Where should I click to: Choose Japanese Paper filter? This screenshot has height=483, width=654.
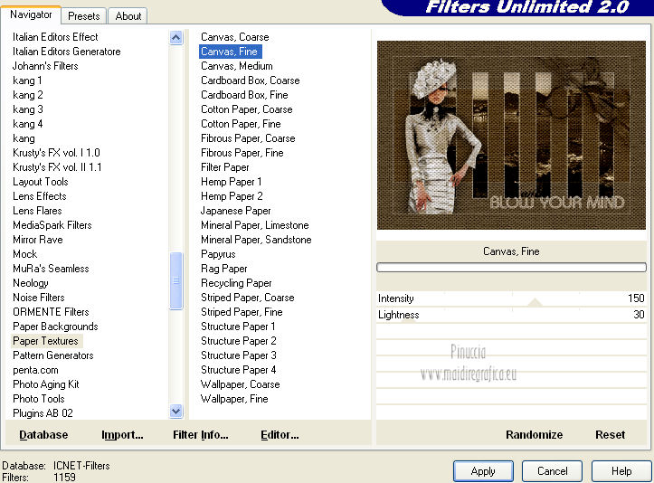236,211
